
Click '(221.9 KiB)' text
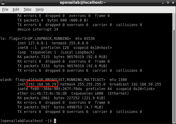[94, 98]
